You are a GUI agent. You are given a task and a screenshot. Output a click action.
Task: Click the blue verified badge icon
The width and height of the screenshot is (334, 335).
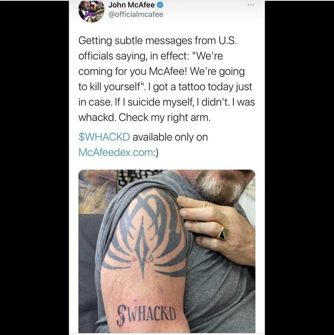click(160, 5)
